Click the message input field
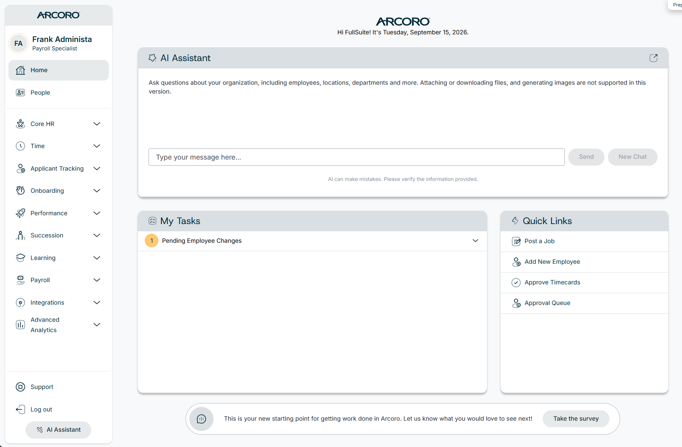682x447 pixels. [356, 157]
